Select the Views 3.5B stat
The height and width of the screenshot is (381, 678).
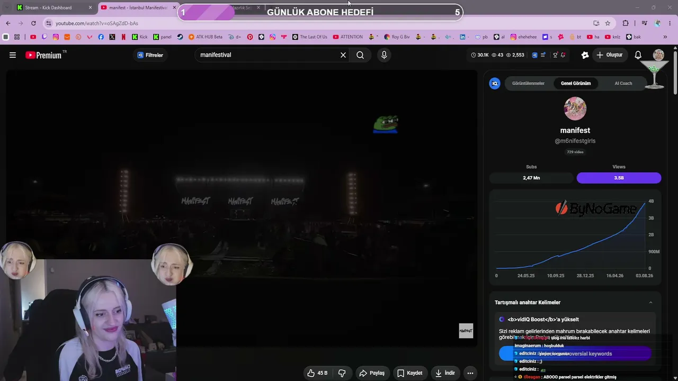[619, 178]
